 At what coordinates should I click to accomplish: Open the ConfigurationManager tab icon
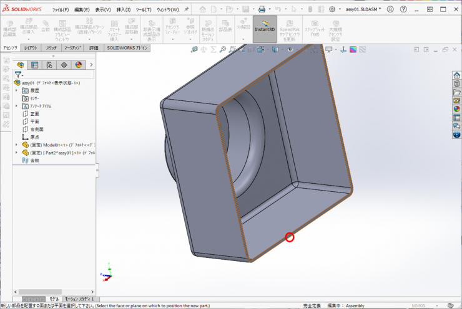point(49,65)
